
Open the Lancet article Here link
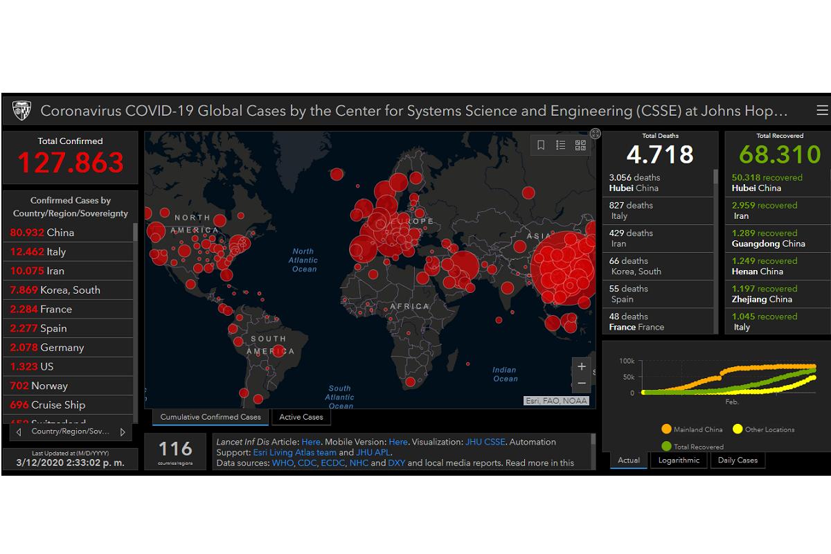point(311,442)
